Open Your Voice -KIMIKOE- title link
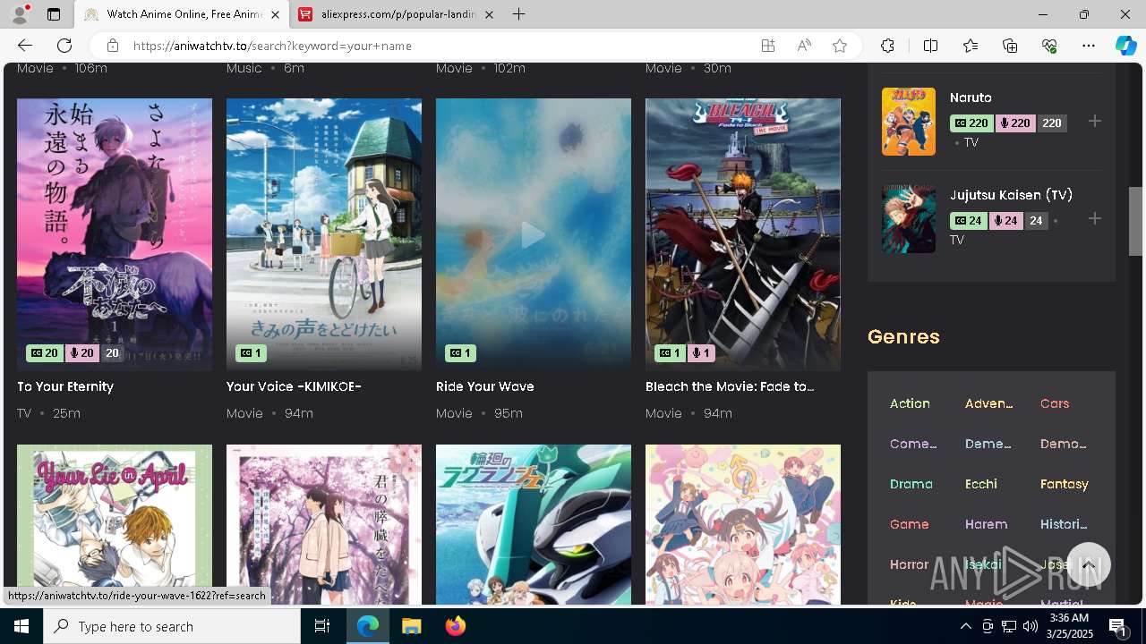 pyautogui.click(x=294, y=386)
